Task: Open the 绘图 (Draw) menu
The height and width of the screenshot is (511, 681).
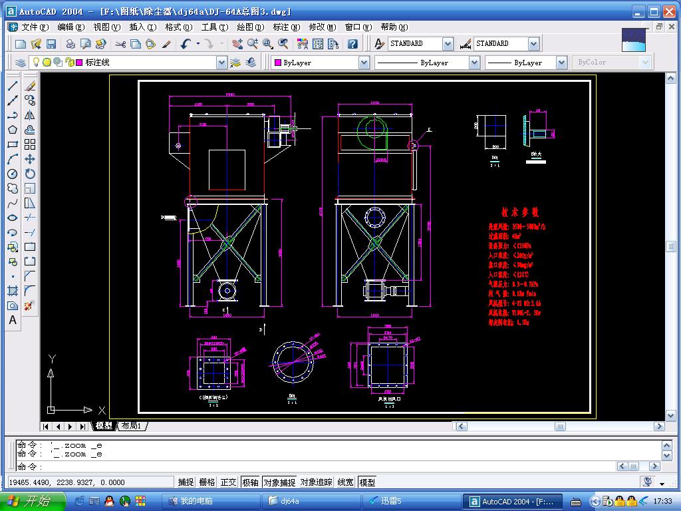Action: coord(249,27)
